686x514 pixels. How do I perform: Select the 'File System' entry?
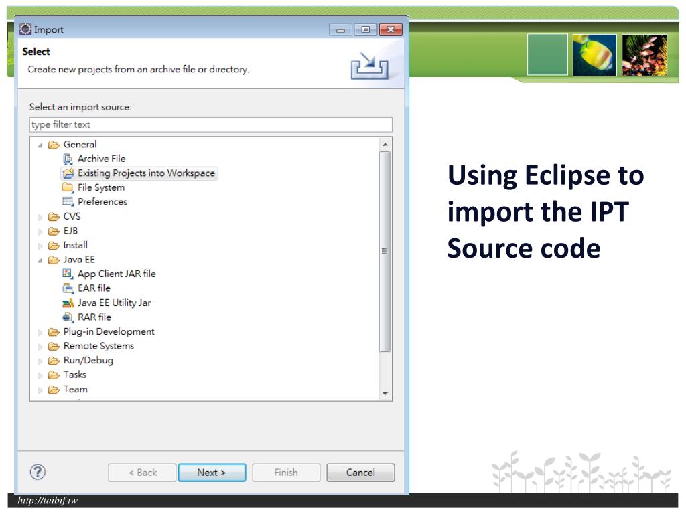pos(101,187)
